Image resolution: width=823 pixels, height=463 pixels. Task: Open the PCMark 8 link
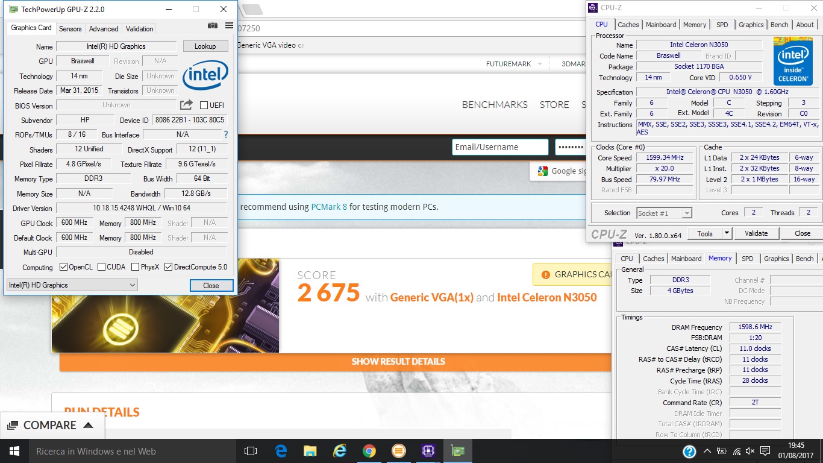[x=329, y=207]
